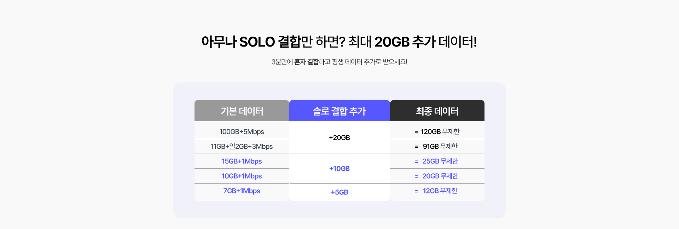
Task: Click the +20GB bonus cell
Action: 339,137
